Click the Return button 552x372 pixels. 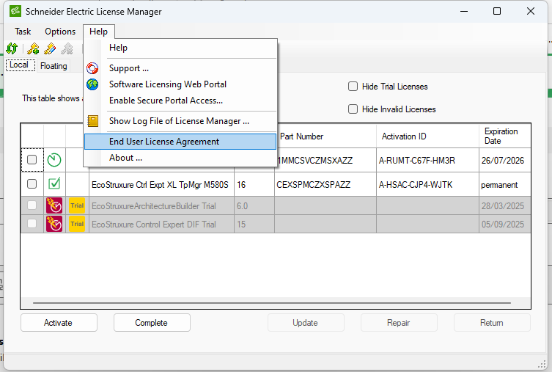492,323
